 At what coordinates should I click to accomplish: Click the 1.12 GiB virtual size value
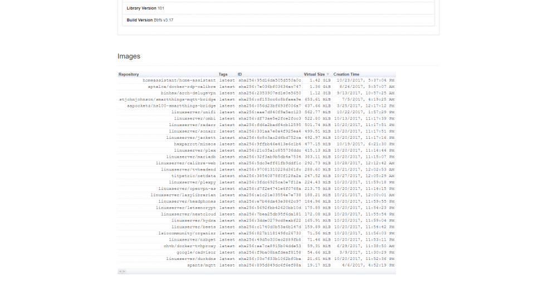tap(320, 93)
